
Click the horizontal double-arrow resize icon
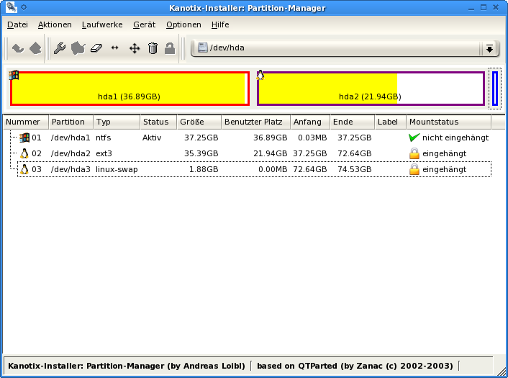[114, 48]
